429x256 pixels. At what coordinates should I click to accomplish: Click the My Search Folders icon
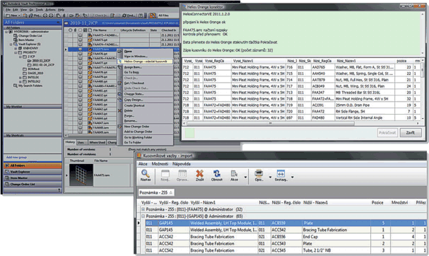(x=16, y=86)
